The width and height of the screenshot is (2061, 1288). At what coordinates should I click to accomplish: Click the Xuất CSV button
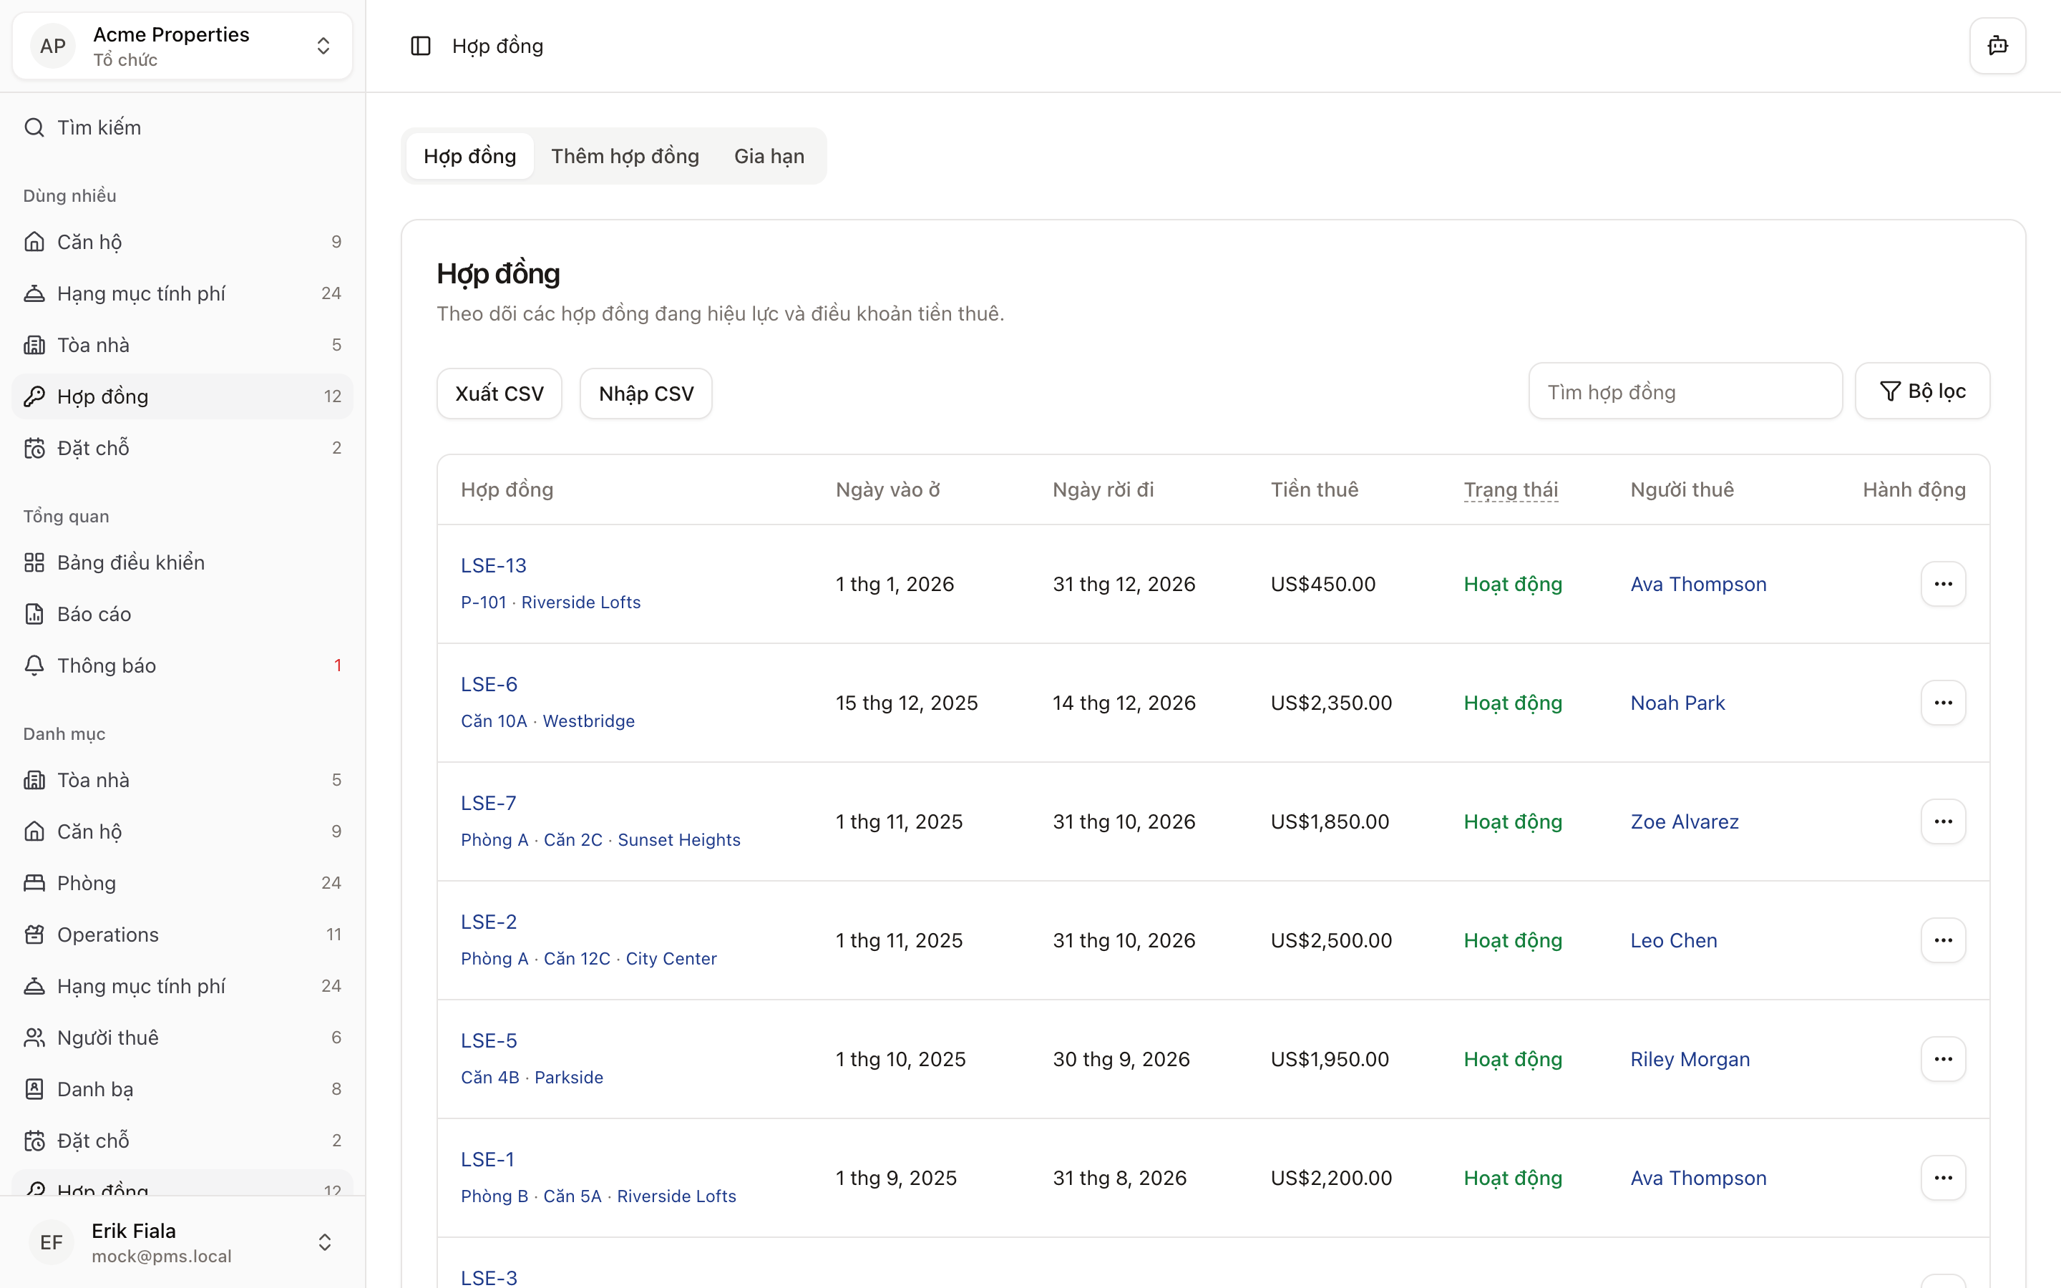click(499, 394)
